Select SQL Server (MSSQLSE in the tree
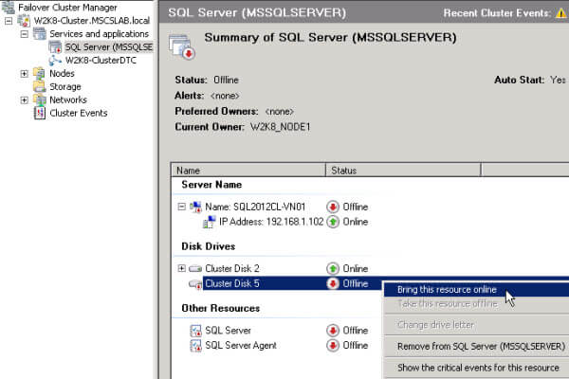This screenshot has height=379, width=569. (x=108, y=47)
